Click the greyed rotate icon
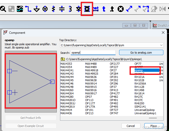This screenshot has height=131, width=169. (x=154, y=9)
